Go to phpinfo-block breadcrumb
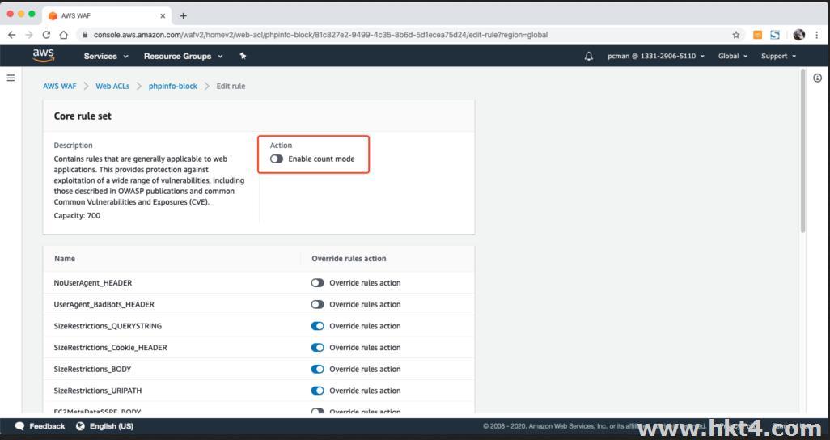Viewport: 830px width, 440px height. tap(172, 86)
